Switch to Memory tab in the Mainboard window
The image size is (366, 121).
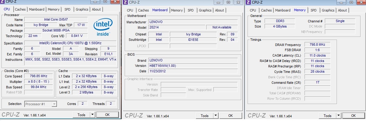176,10
